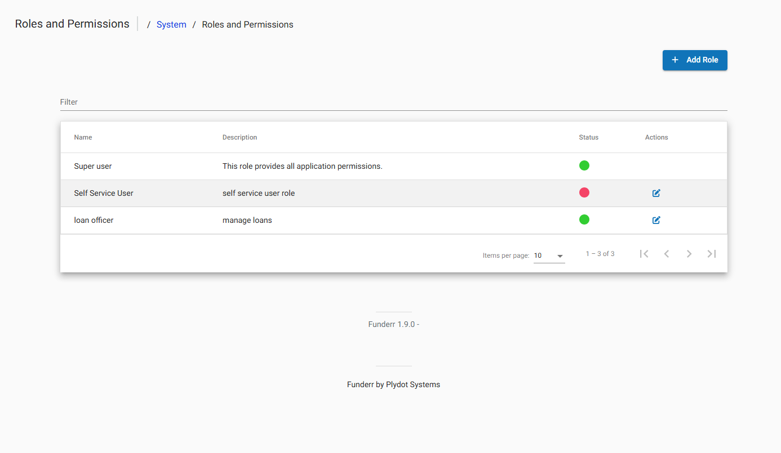781x453 pixels.
Task: Click the previous page arrow
Action: click(x=667, y=253)
